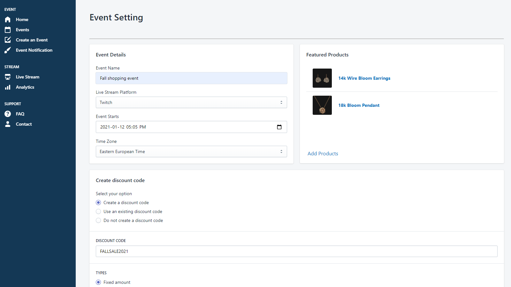Select the Create an Event pencil icon
This screenshot has height=287, width=511.
[x=8, y=40]
